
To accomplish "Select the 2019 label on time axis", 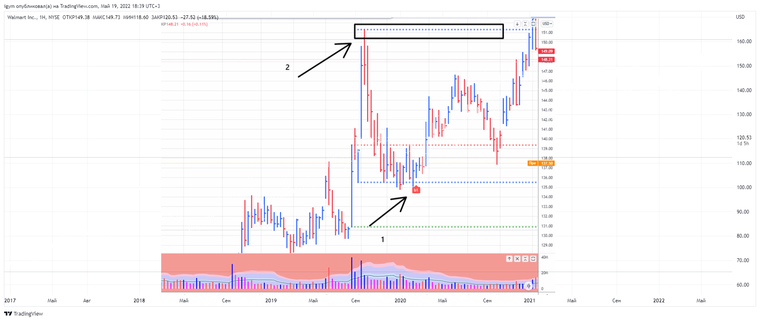I will [x=271, y=301].
